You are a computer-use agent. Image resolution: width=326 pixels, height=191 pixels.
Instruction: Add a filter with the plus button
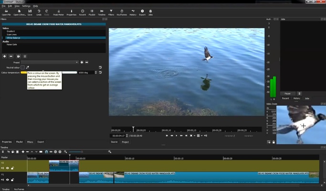click(5, 56)
